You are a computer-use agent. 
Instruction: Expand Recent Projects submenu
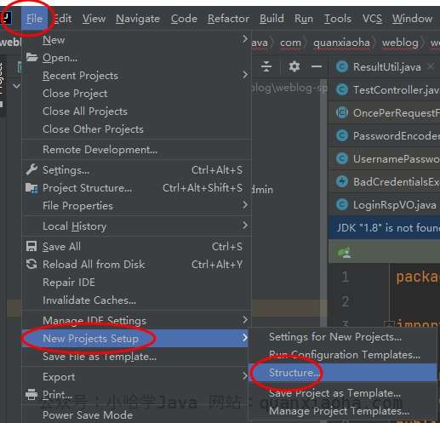coord(136,76)
